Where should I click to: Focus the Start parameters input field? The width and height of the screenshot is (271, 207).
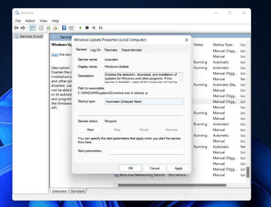[147, 151]
